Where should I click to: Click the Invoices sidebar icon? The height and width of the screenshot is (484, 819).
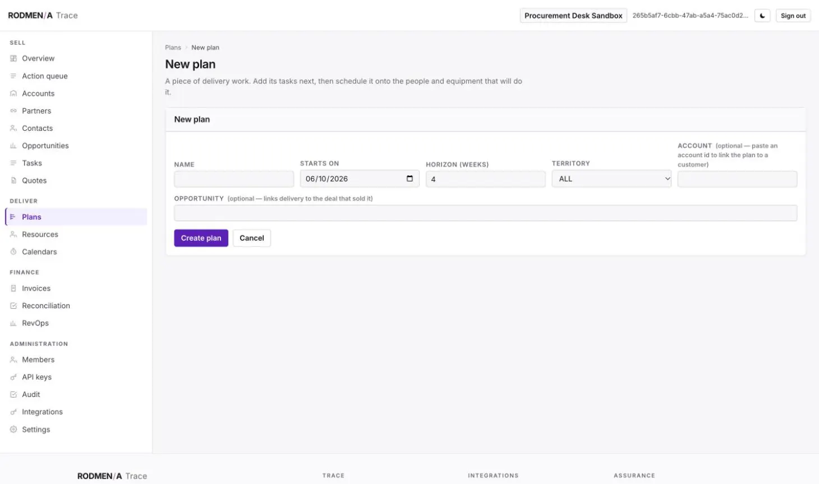coord(13,288)
